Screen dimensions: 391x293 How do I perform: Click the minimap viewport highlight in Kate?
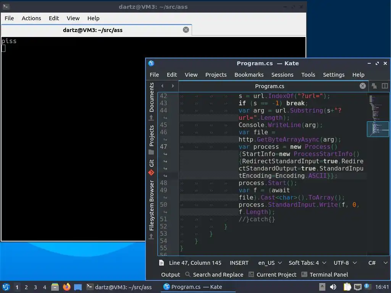378,129
